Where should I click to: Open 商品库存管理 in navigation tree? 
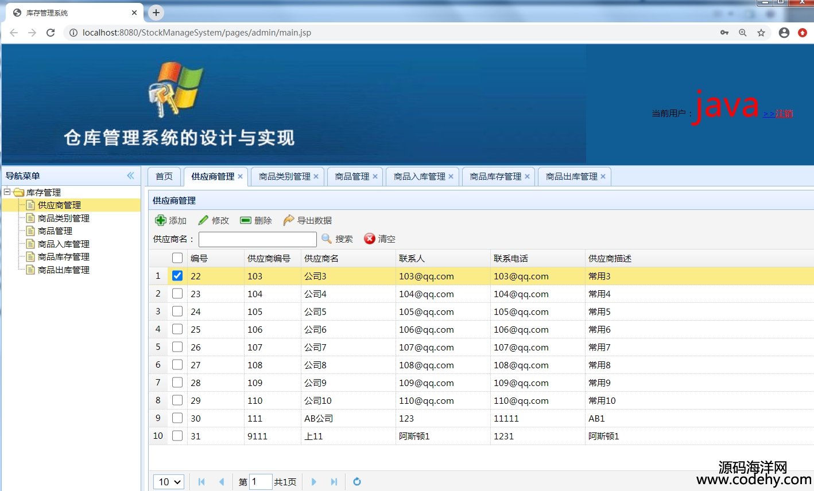pyautogui.click(x=64, y=257)
